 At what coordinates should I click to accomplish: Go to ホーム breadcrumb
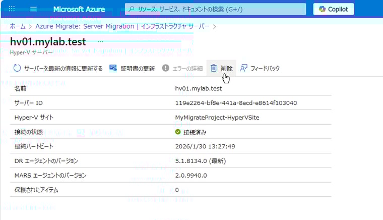pyautogui.click(x=18, y=26)
